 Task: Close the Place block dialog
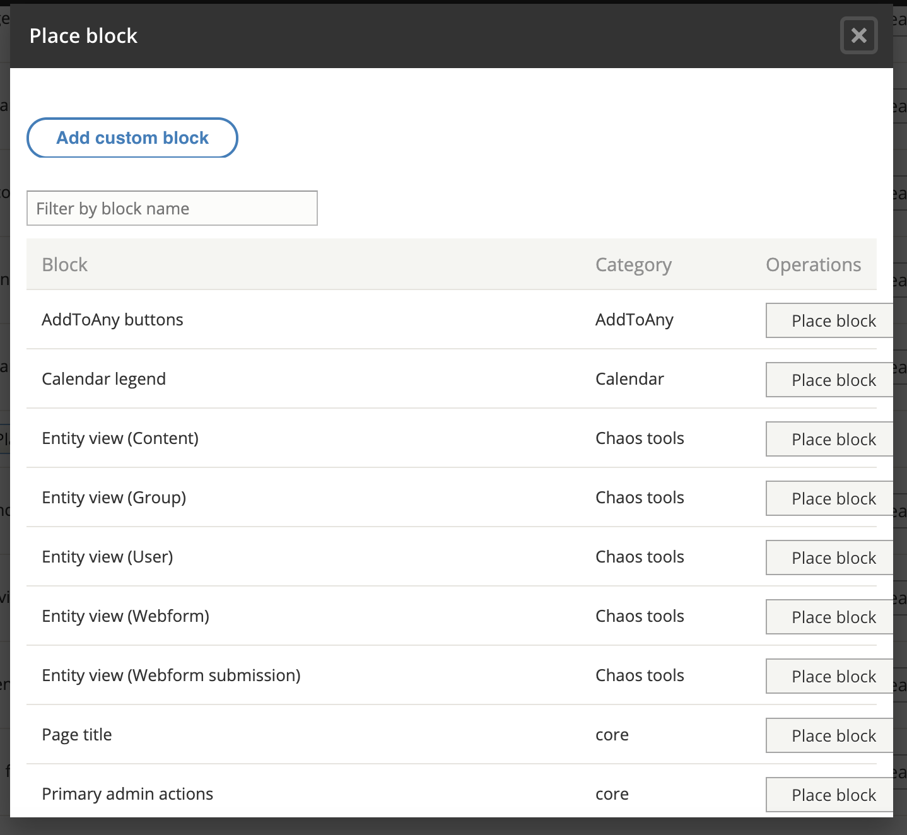pos(858,35)
